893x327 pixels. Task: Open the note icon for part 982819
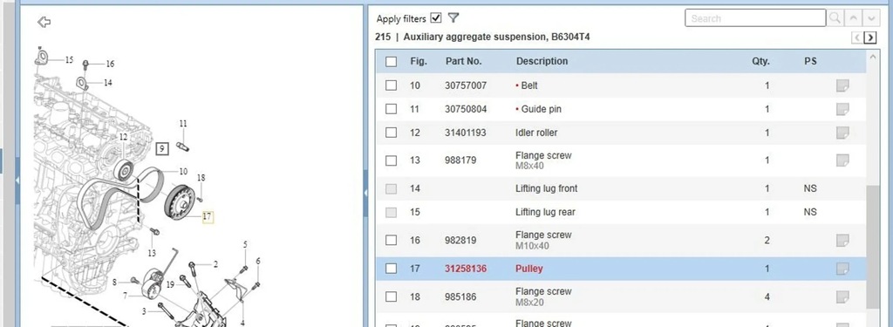(x=842, y=241)
